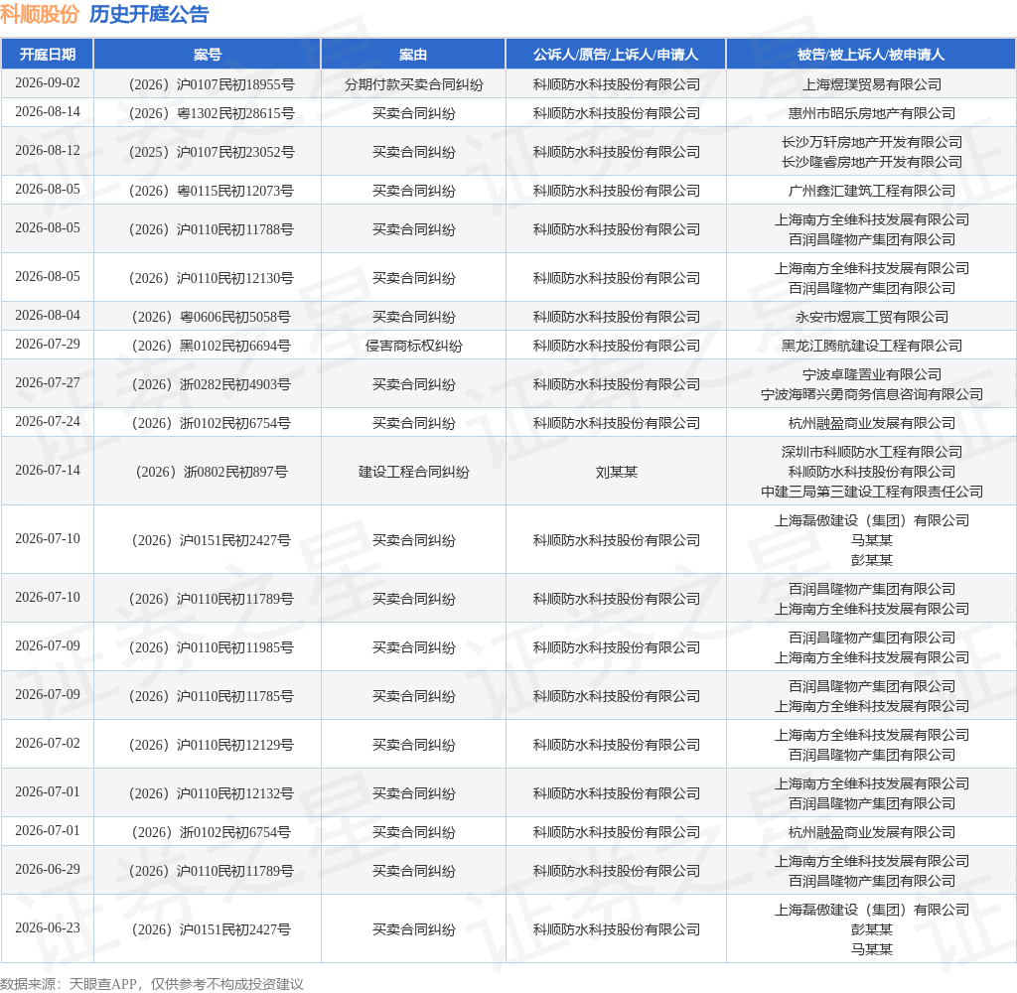The width and height of the screenshot is (1017, 993).
Task: Select 建设工程合同纠纷 cause cell
Action: tap(414, 473)
